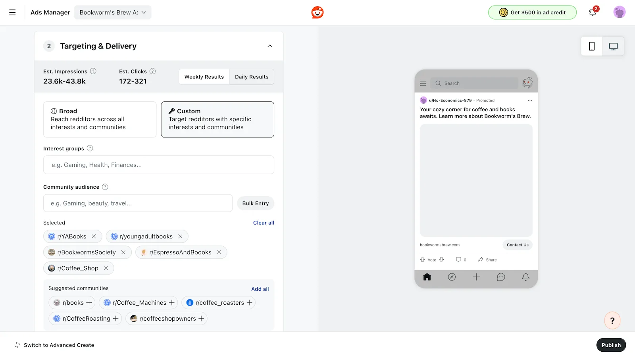Open the hamburger navigation menu

pos(12,12)
